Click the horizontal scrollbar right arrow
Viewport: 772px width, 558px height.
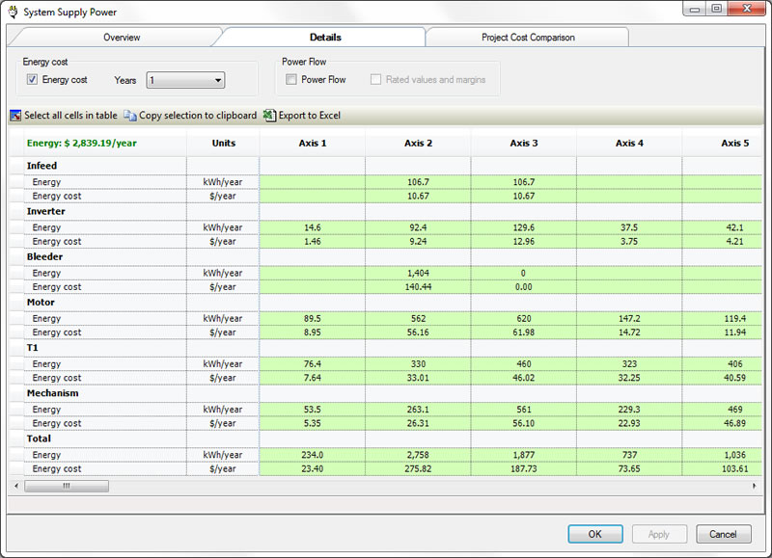(756, 486)
